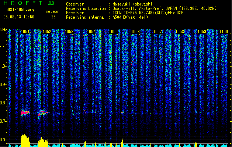
Task: Click the Observer label
Action: point(75,4)
